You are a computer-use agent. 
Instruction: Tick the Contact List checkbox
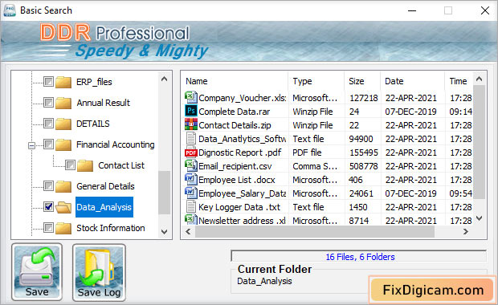click(x=70, y=165)
